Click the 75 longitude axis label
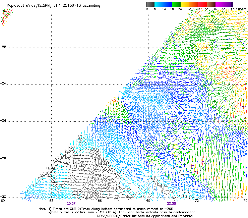The width and height of the screenshot is (248, 218). 245,201
